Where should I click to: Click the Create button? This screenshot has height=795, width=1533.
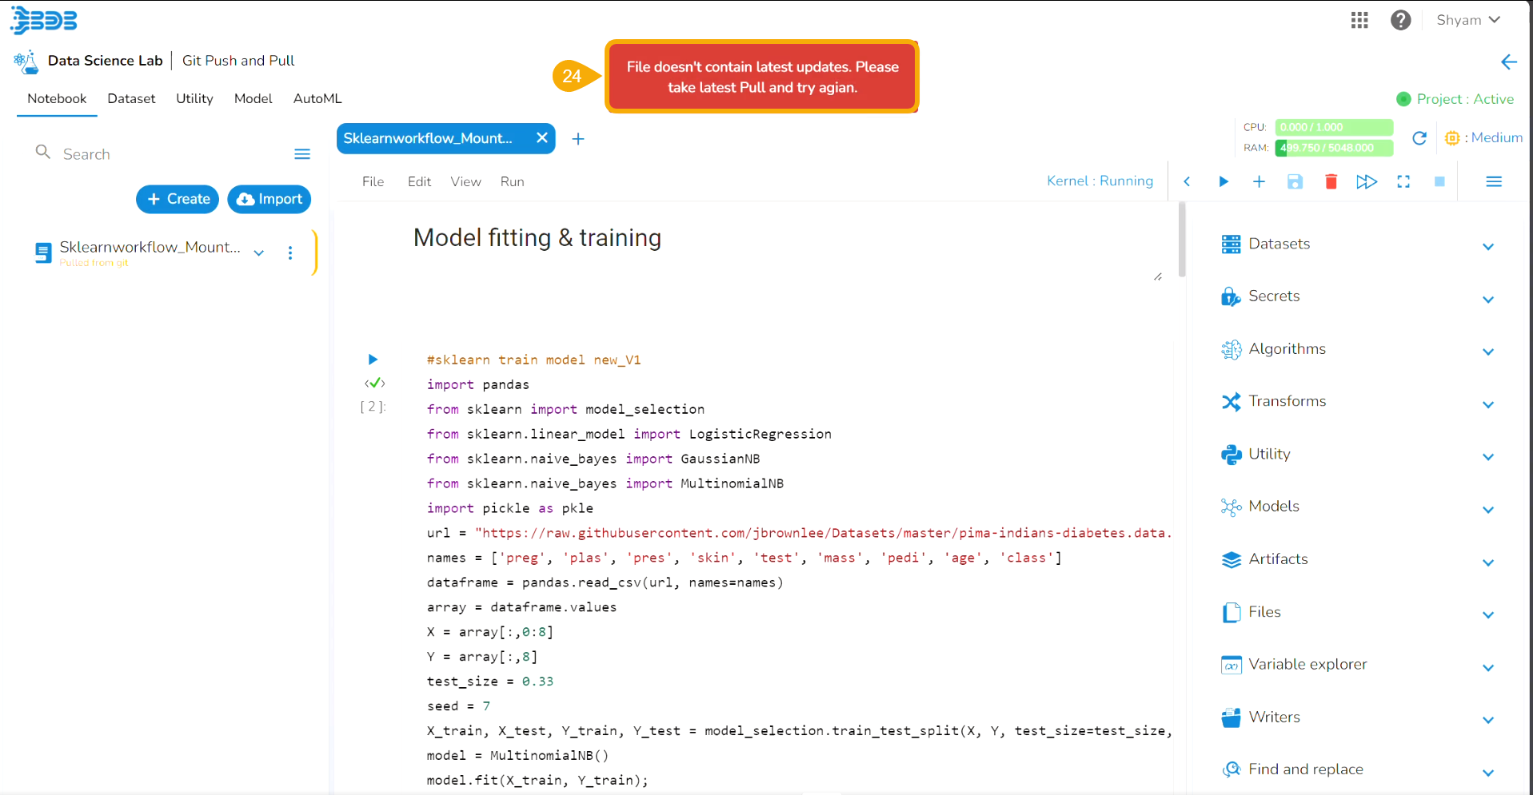(x=178, y=199)
